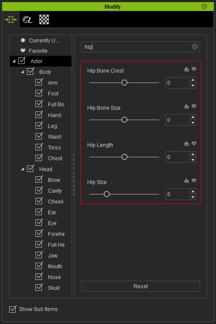
Task: Lock the Hip Bone Size slider
Action: 187,106
